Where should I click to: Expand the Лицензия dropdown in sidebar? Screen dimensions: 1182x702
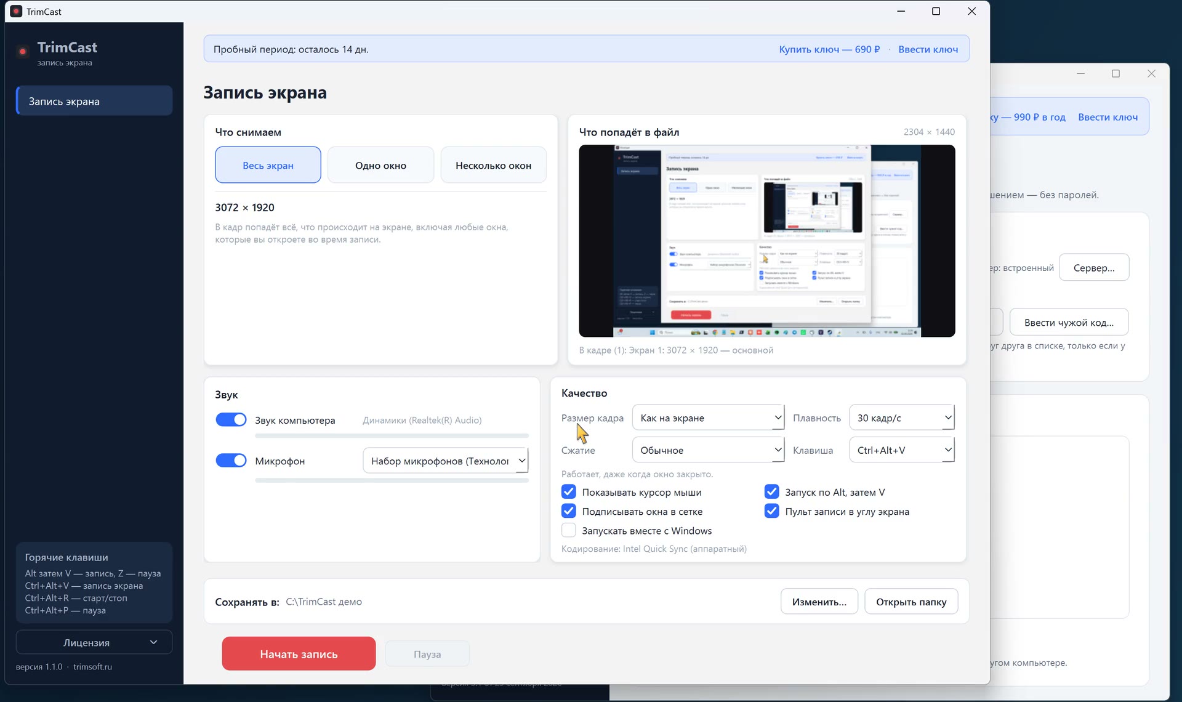(x=94, y=642)
